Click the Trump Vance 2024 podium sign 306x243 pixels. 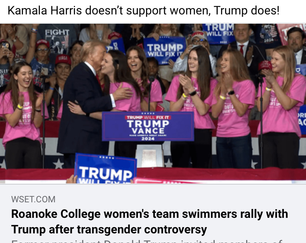[148, 126]
